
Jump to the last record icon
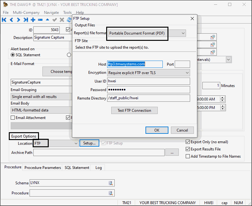26,20
